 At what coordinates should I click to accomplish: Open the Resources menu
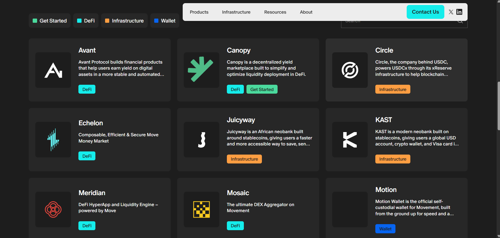coord(275,12)
